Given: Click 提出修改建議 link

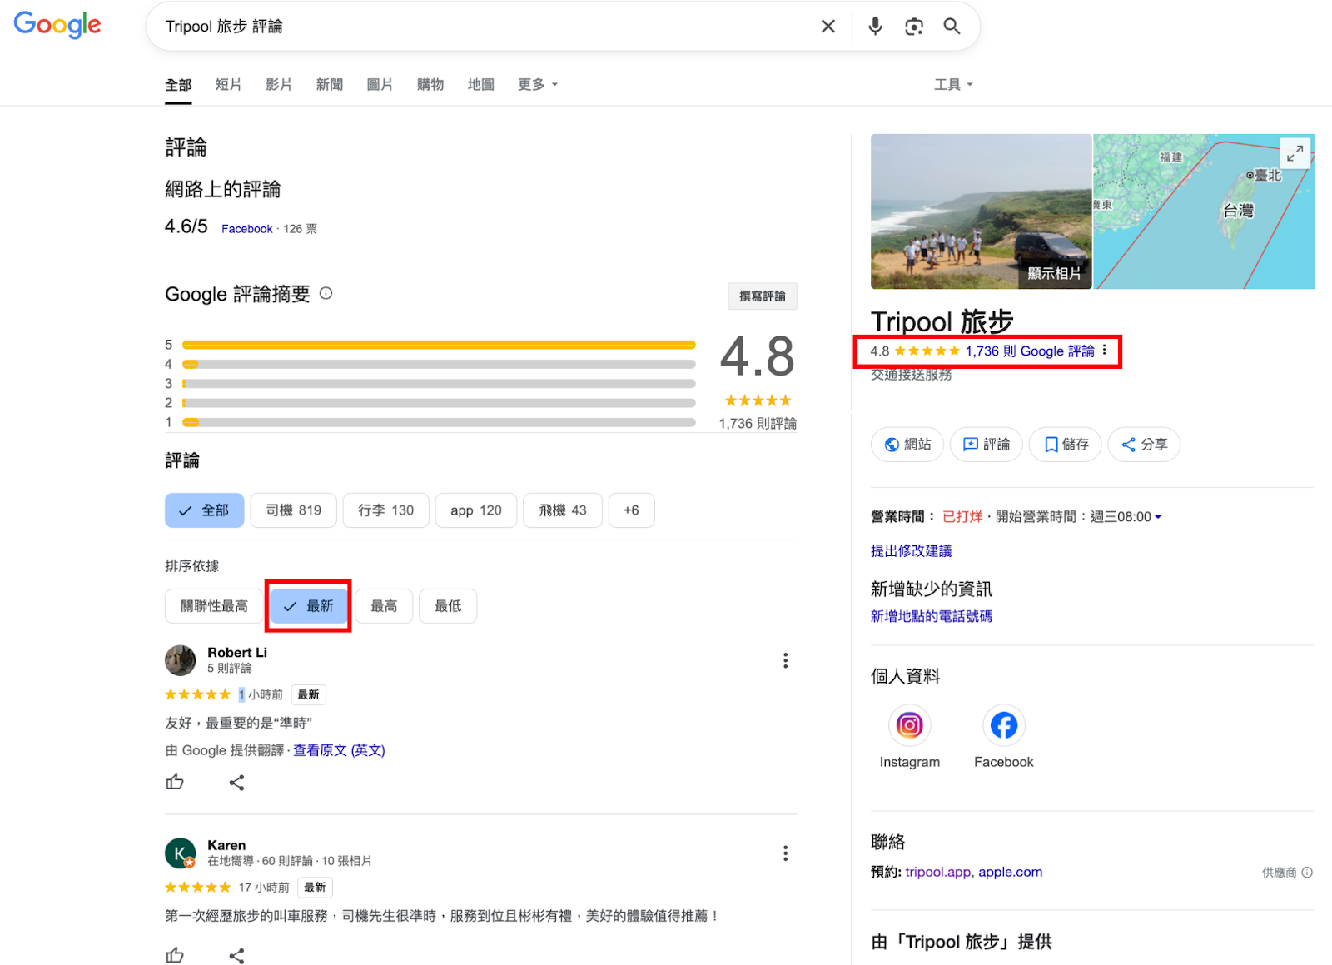Looking at the screenshot, I should [x=911, y=551].
